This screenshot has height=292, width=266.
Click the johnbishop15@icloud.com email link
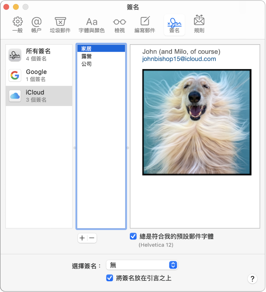pos(179,59)
